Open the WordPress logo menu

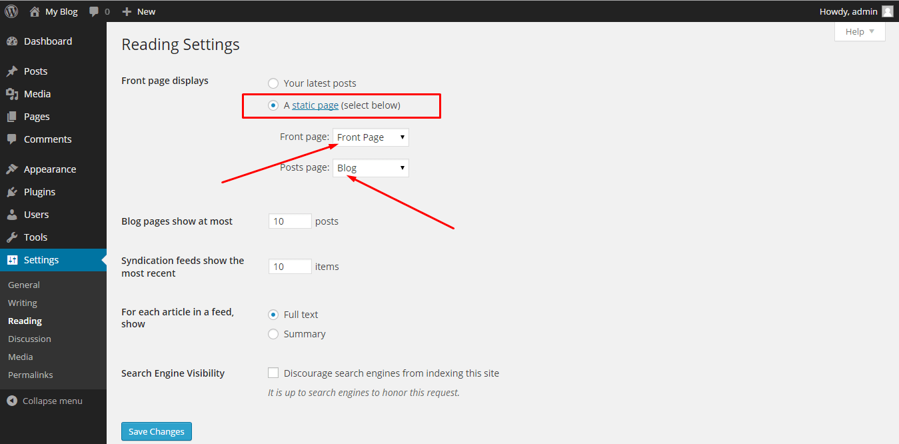click(x=11, y=11)
